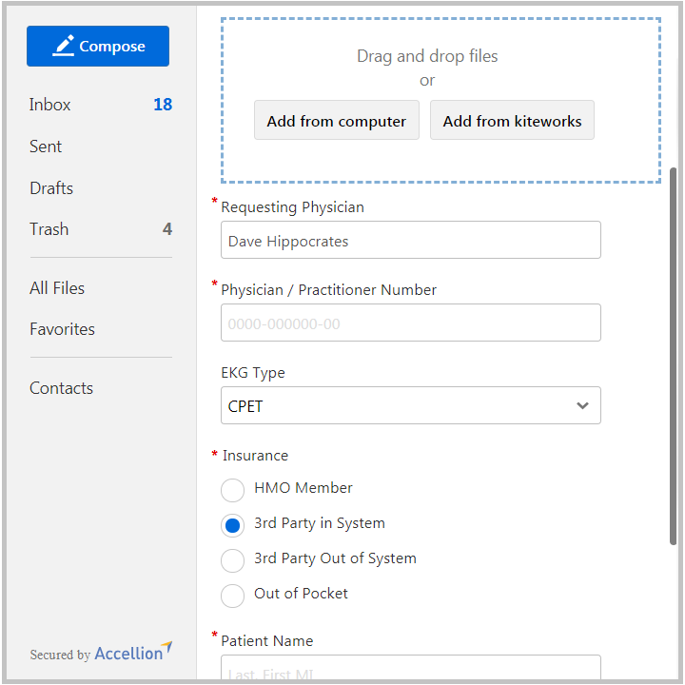Click the Accellion logo arrow
Screen dimensions: 685x685
(166, 646)
